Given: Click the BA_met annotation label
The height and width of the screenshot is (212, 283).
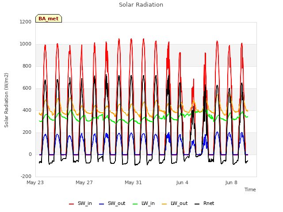Looking at the screenshot, I should (x=49, y=19).
